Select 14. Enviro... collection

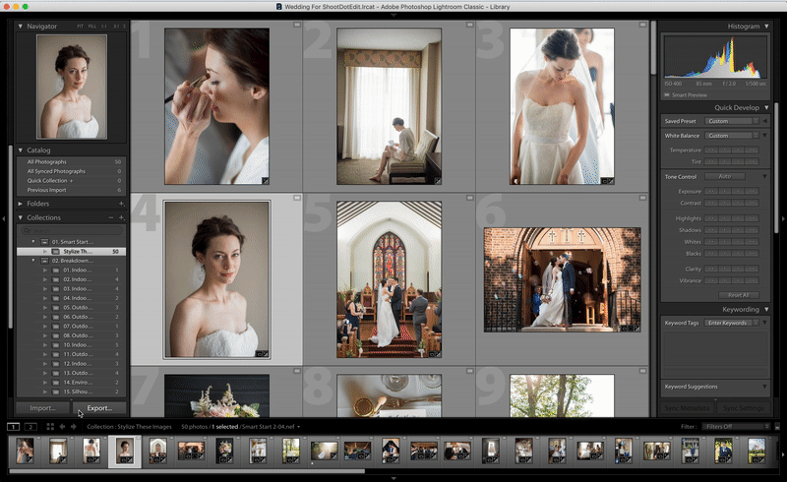coord(71,382)
